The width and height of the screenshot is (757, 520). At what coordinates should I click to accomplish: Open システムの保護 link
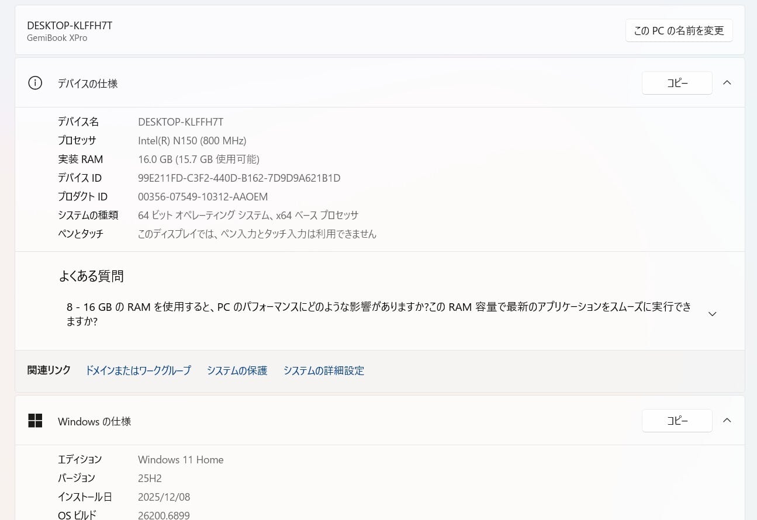pos(237,370)
